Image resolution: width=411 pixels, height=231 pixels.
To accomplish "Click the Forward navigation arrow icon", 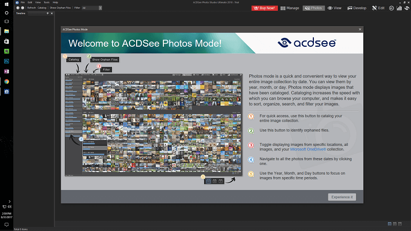I will (x=23, y=8).
